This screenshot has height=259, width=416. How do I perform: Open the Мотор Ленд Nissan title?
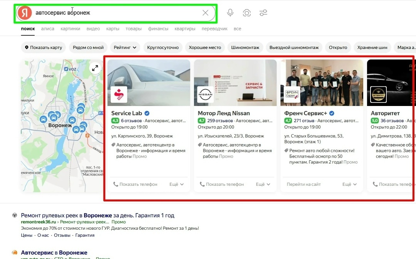click(224, 113)
